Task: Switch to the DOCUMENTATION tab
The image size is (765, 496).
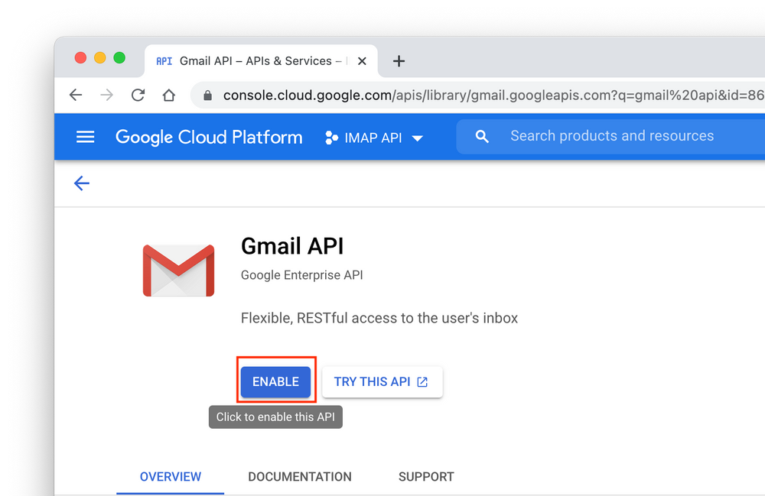Action: coord(300,476)
